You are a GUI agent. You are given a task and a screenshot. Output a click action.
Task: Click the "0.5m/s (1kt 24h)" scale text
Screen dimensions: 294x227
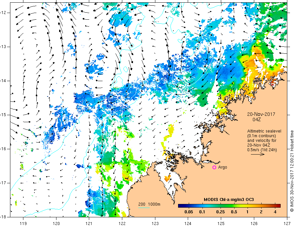262,150
